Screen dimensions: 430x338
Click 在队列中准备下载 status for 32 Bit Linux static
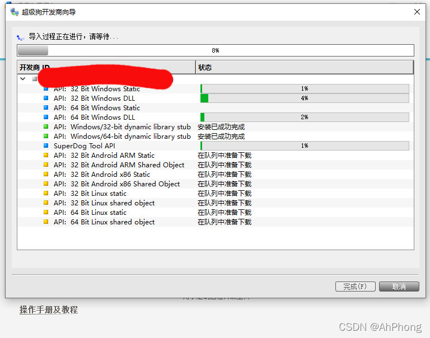pos(225,193)
